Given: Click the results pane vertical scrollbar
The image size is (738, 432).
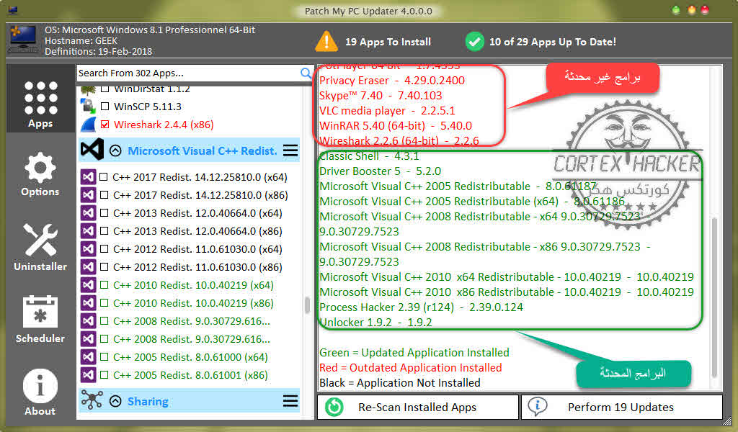Looking at the screenshot, I should [x=714, y=297].
